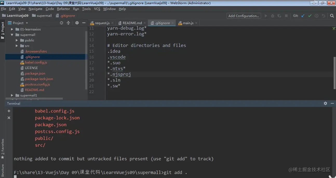This screenshot has width=336, height=178.
Task: Click the terminal command prompt line
Action: click(100, 172)
